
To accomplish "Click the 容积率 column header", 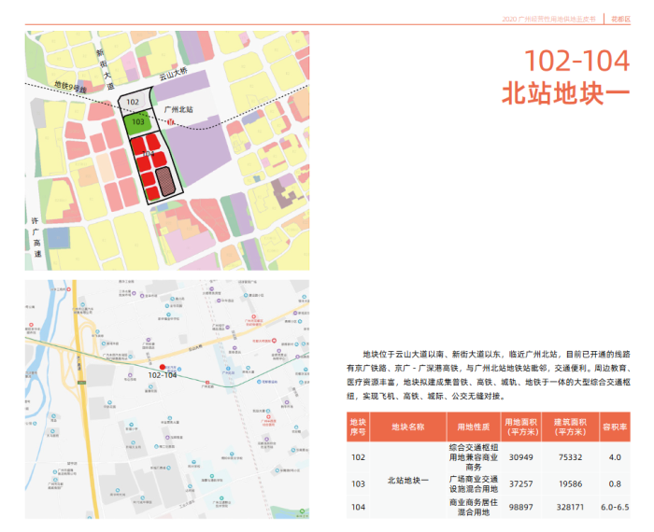I will point(614,427).
